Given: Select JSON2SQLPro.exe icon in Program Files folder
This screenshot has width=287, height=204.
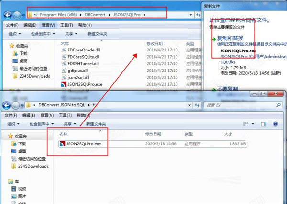Looking at the screenshot, I should (64, 84).
